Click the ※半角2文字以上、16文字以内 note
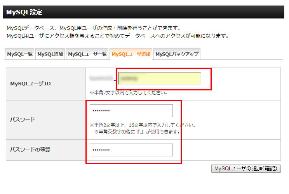 [143, 125]
